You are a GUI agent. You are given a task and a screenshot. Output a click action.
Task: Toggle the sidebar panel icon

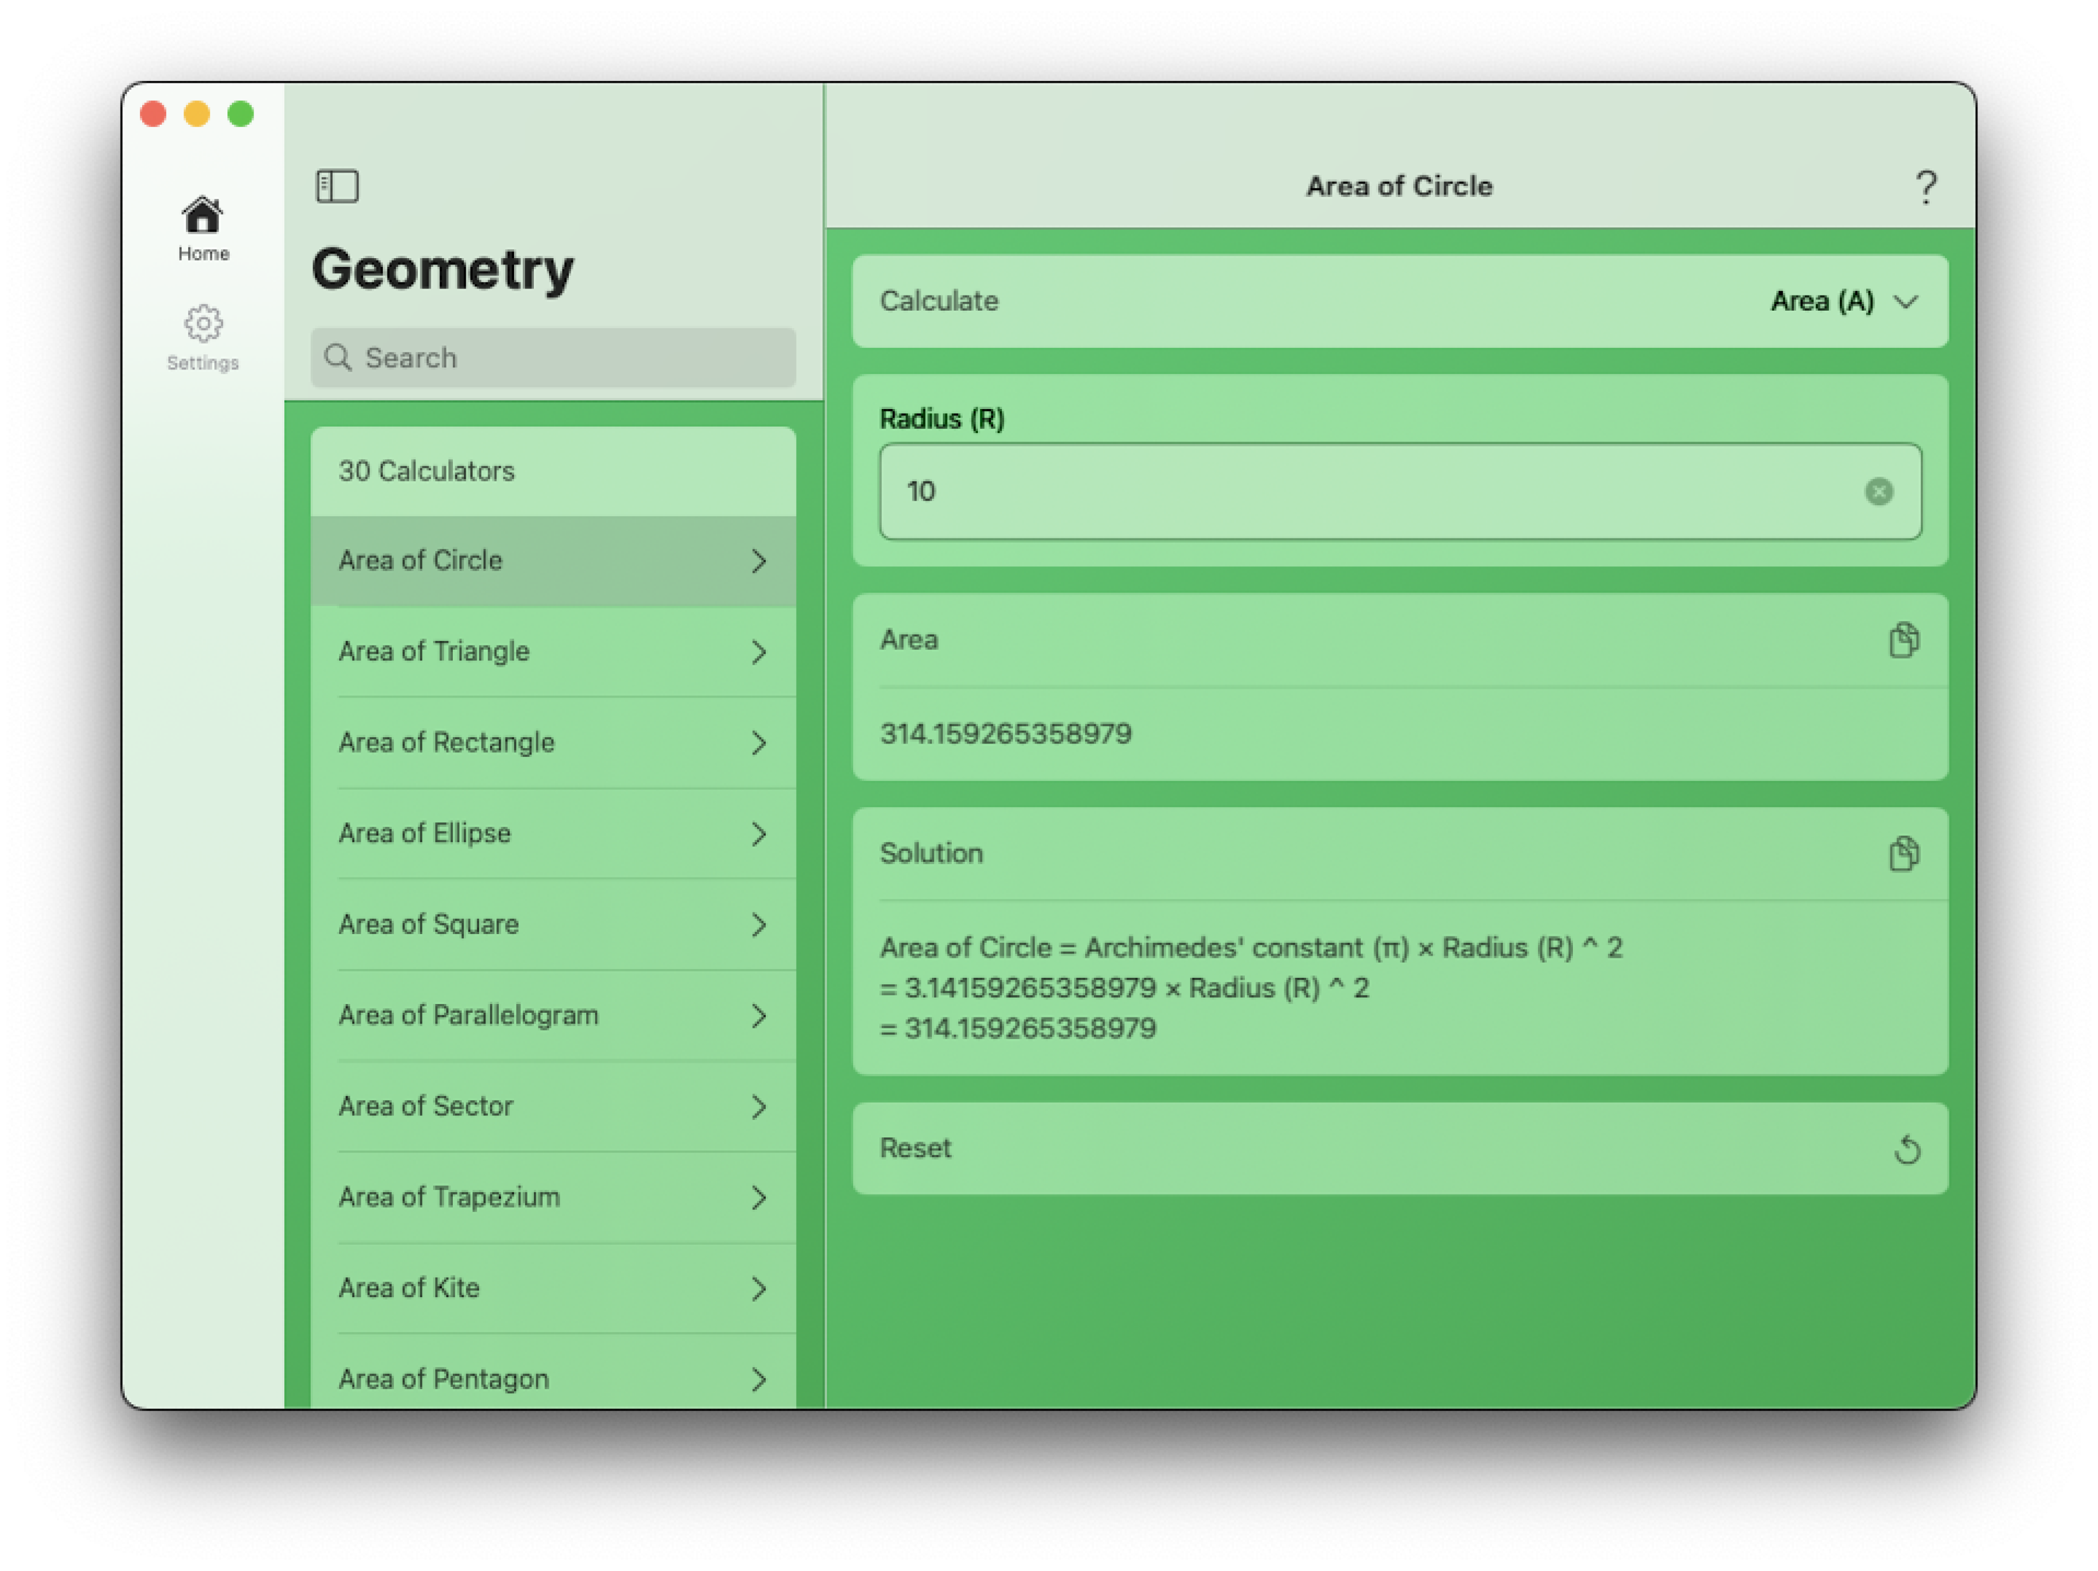pos(339,186)
